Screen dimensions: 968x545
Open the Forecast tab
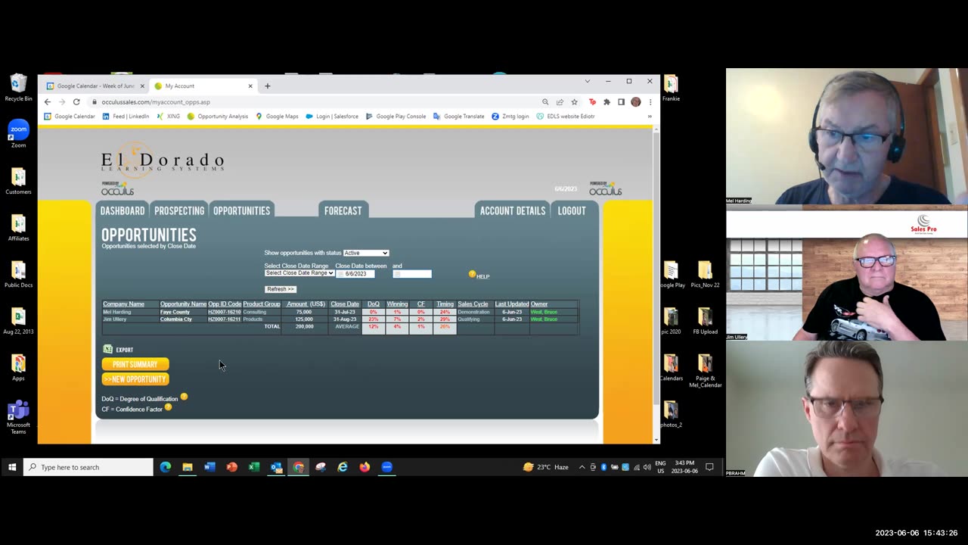(343, 210)
